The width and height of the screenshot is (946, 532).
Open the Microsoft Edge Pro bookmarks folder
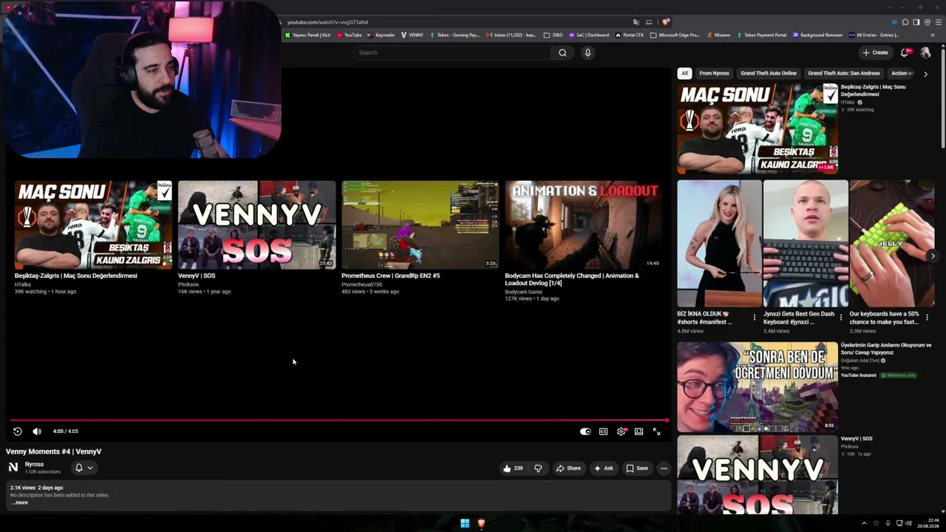click(675, 35)
